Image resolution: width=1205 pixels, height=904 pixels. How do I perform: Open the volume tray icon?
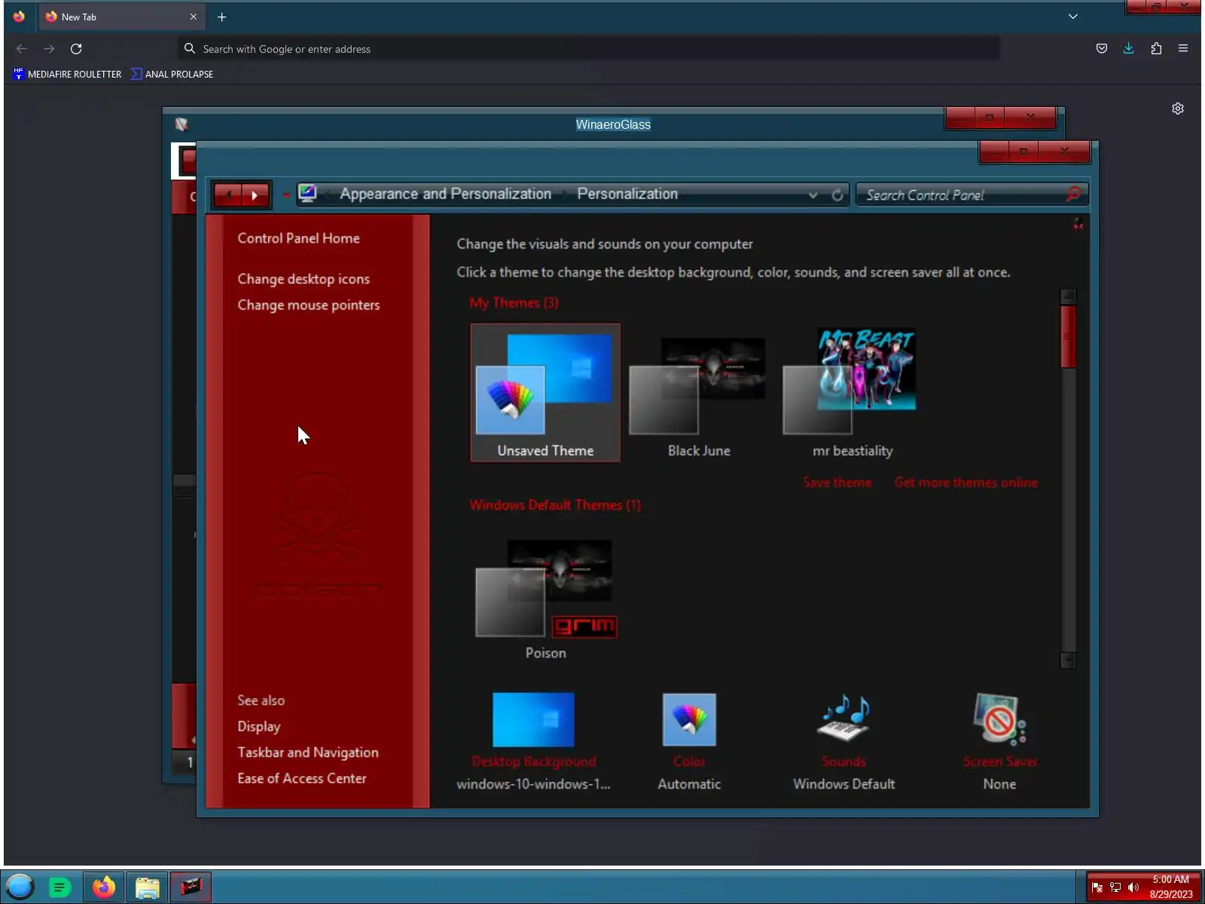[1133, 887]
